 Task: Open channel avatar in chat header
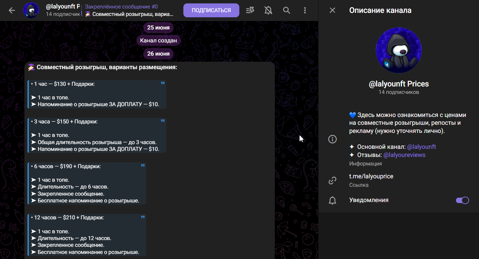(31, 11)
